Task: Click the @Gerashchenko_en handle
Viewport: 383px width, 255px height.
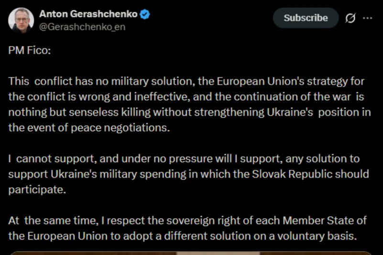Action: click(82, 27)
